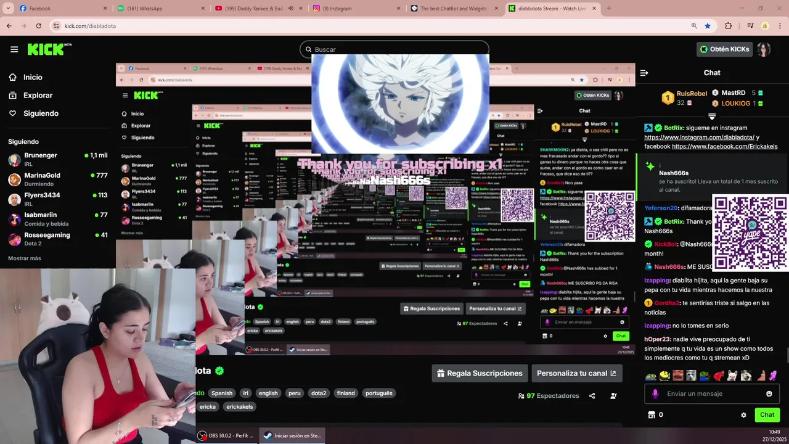Click the português tag
The image size is (789, 444).
(378, 393)
